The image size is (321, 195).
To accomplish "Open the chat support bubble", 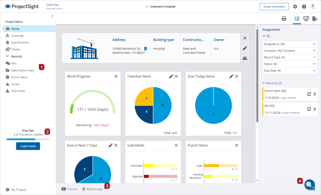I will 310,185.
